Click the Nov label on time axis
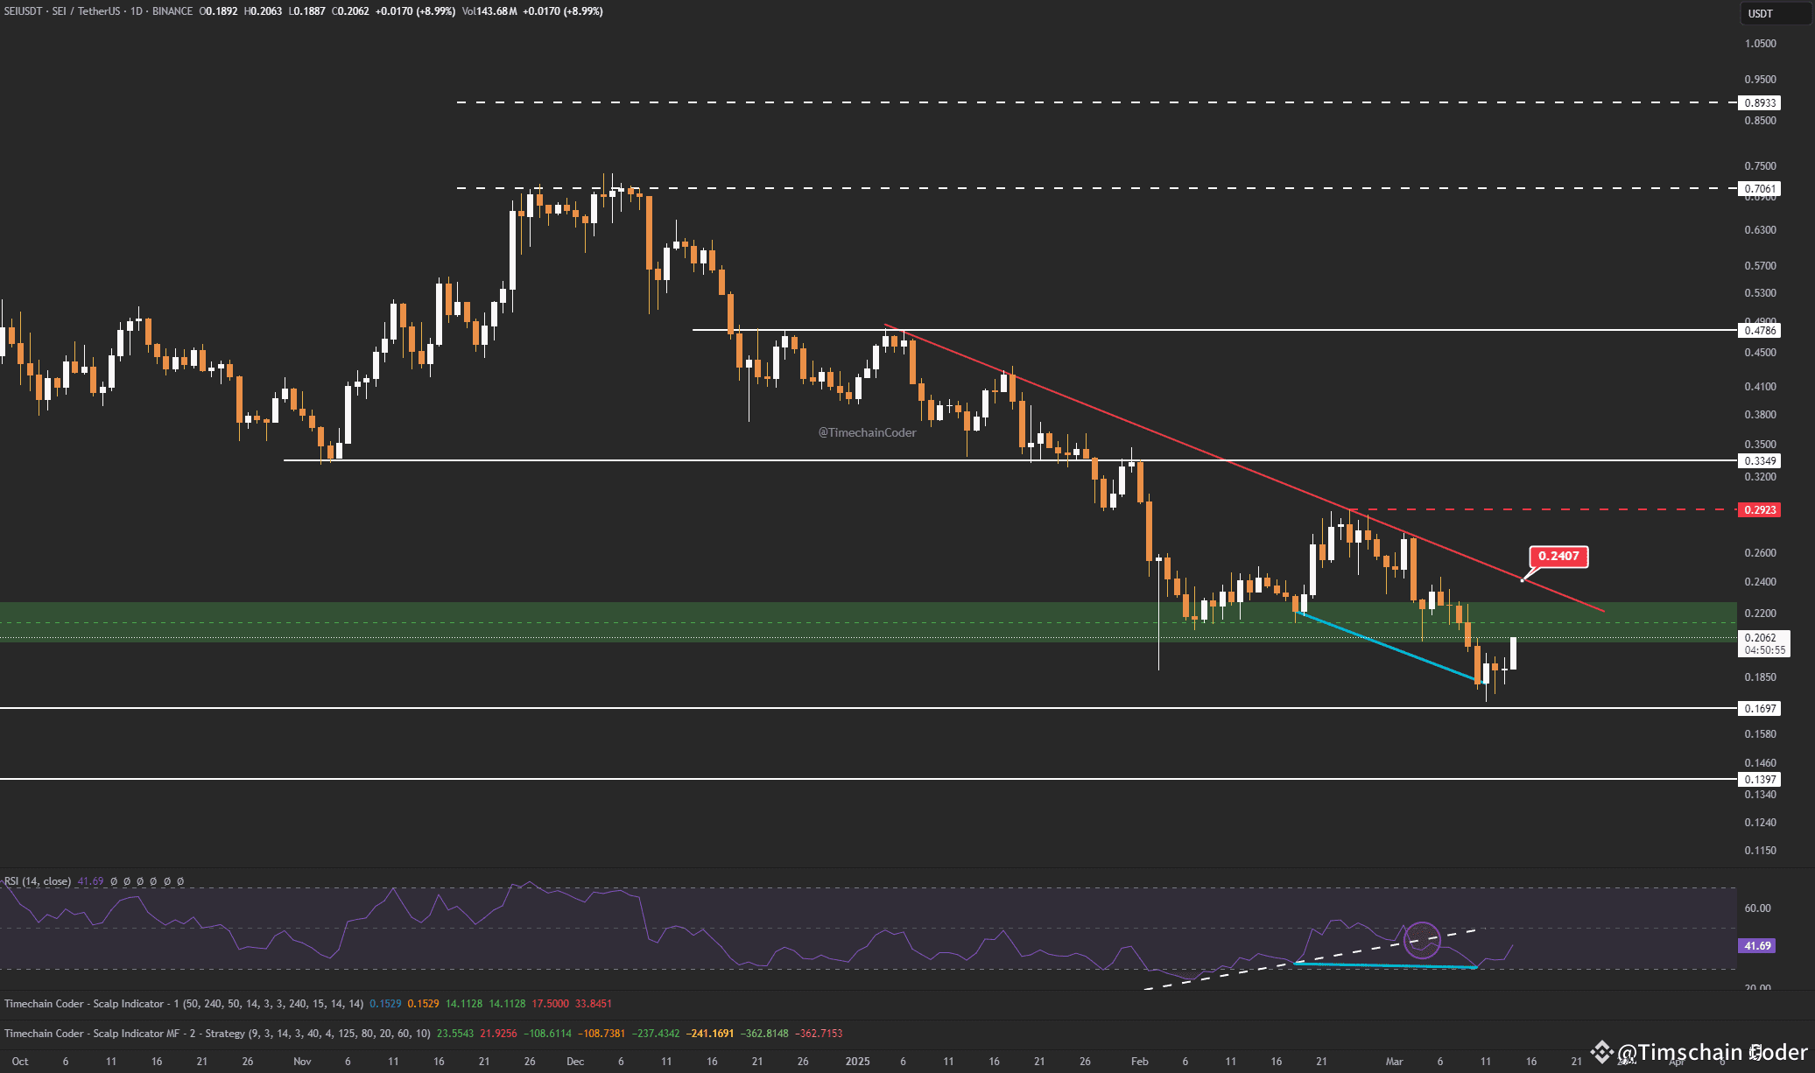The image size is (1815, 1073). pos(302,1062)
